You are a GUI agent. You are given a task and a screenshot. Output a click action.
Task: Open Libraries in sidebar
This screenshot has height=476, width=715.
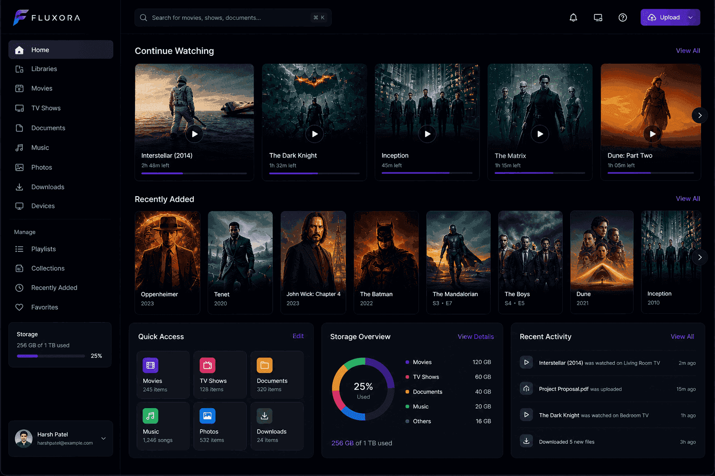[x=61, y=69]
